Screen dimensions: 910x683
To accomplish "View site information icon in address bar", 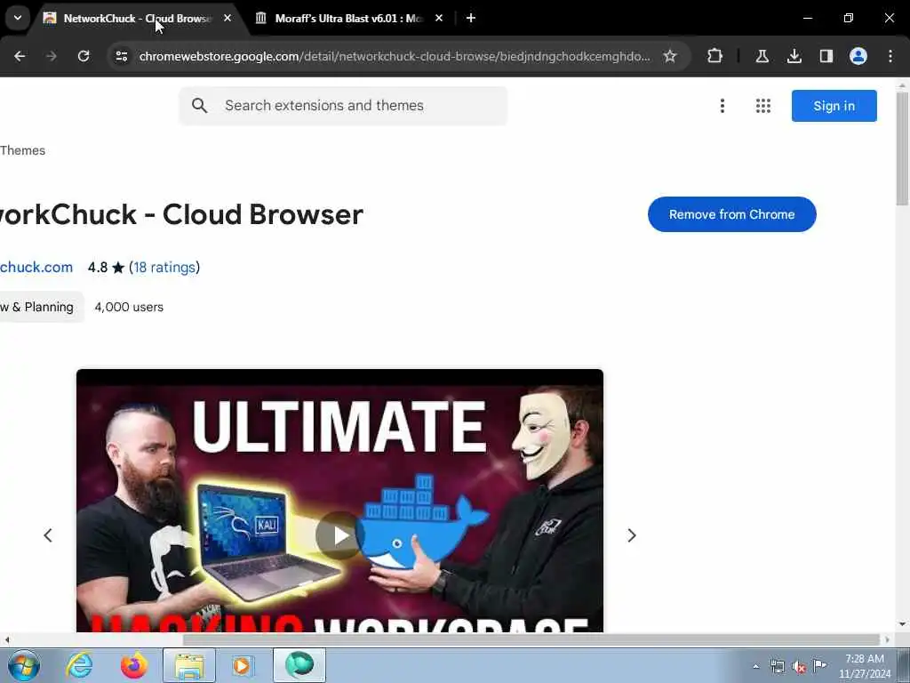I will [x=121, y=56].
